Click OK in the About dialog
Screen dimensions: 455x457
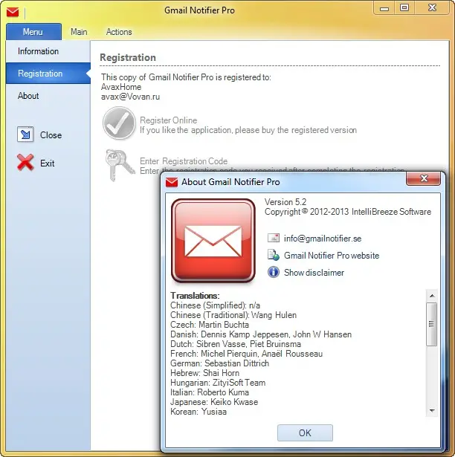[305, 432]
